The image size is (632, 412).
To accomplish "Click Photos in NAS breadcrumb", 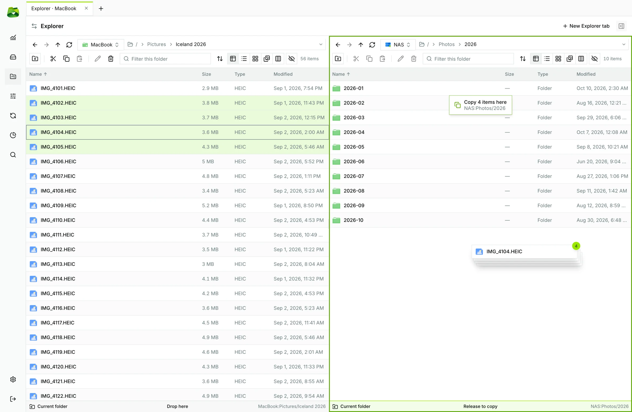I will click(x=446, y=44).
